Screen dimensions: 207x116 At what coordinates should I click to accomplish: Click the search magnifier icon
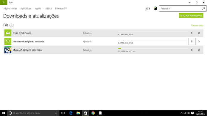[x=203, y=9]
